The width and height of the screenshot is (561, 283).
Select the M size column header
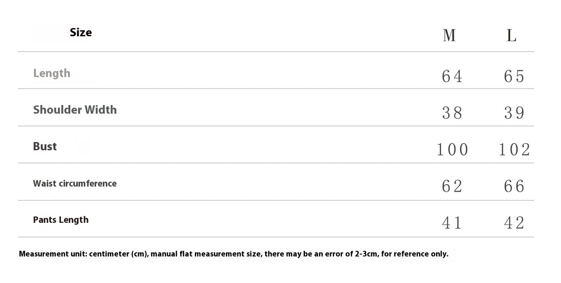(x=449, y=36)
